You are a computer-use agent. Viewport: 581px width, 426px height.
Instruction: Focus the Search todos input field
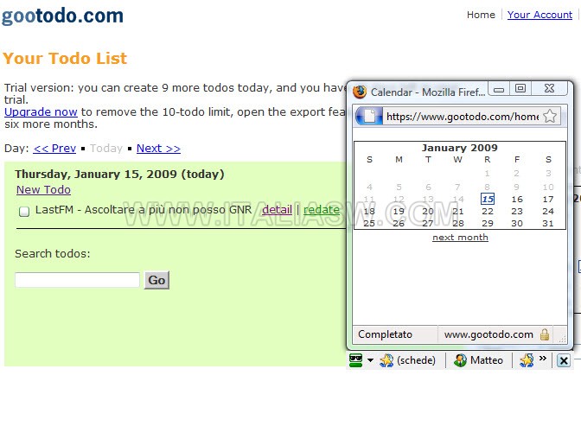[77, 280]
